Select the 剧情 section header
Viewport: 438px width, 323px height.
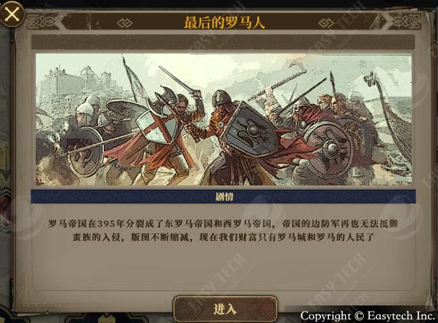(223, 197)
